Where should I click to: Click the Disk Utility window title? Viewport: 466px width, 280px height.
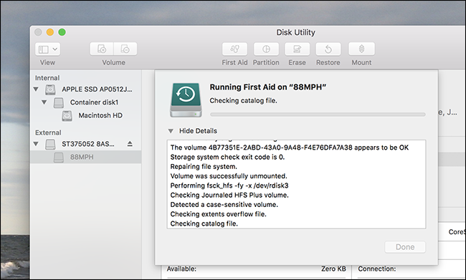pyautogui.click(x=295, y=32)
